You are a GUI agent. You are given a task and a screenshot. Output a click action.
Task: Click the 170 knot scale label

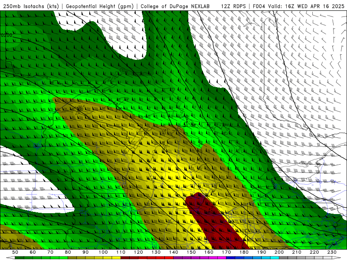226,252
